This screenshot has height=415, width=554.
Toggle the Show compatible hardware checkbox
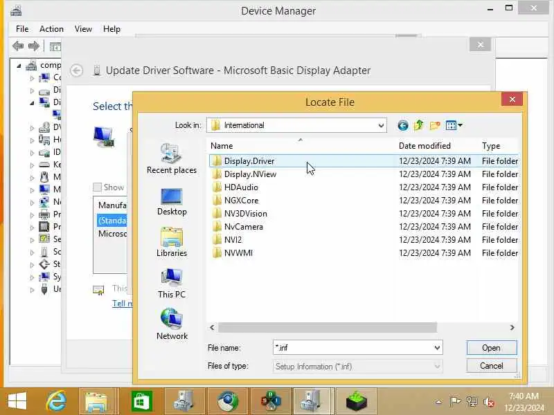(97, 187)
